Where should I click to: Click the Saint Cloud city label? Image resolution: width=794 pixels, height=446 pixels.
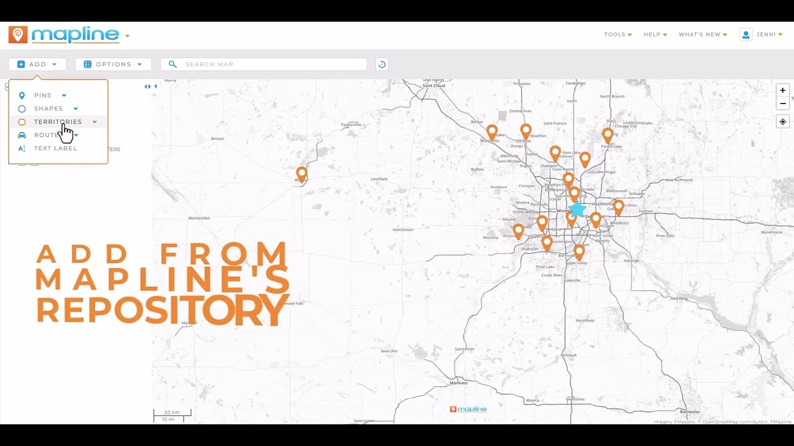click(x=435, y=85)
